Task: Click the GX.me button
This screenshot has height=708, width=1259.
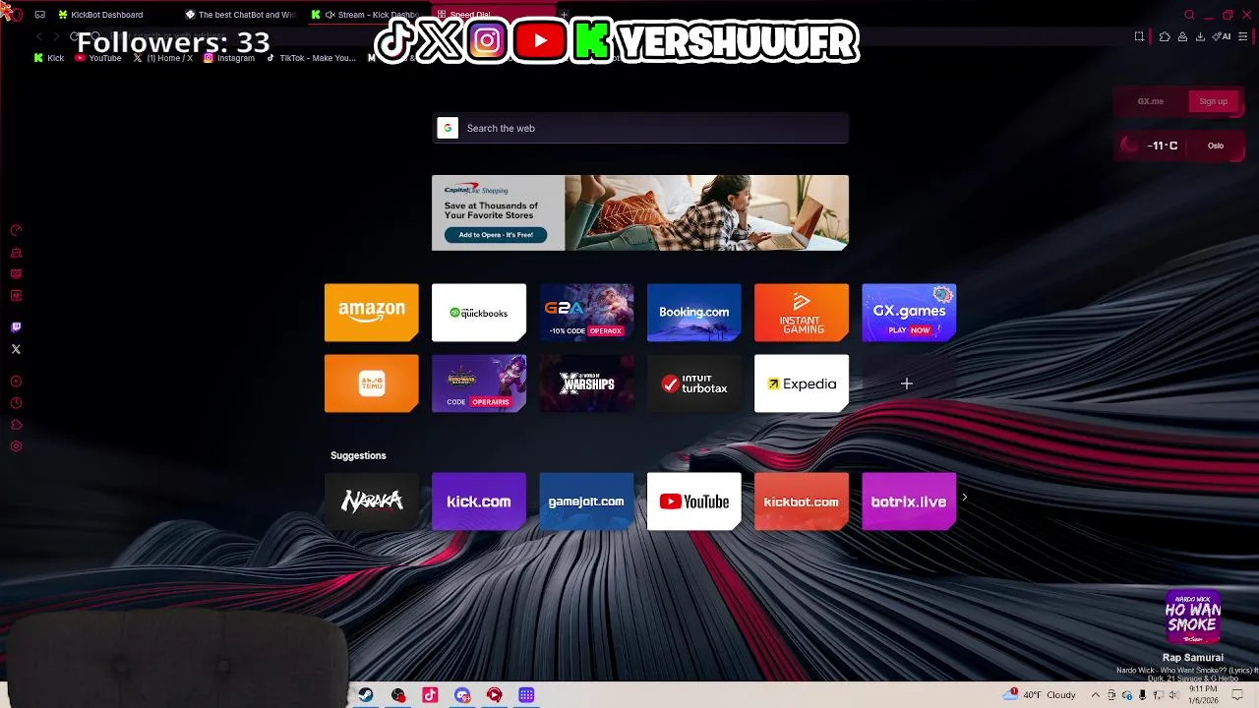Action: (x=1150, y=101)
